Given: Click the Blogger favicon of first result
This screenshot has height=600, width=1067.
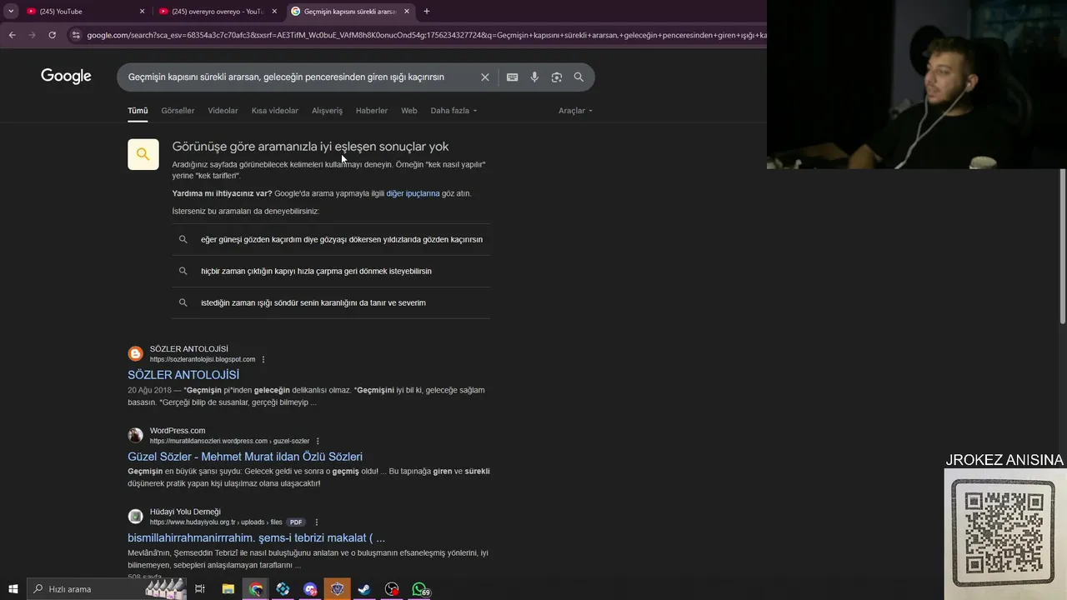Looking at the screenshot, I should coord(135,353).
